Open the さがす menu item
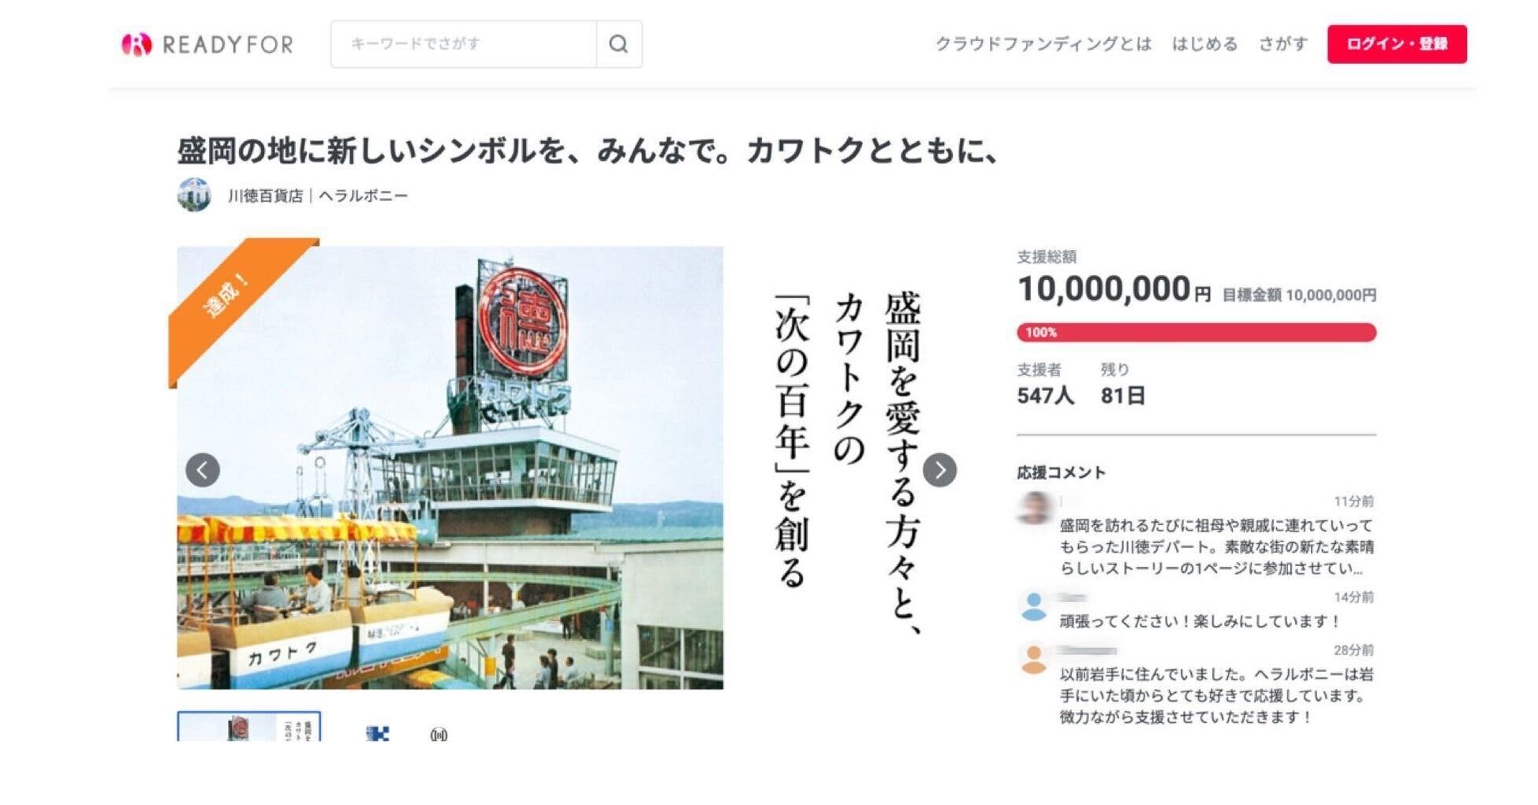The height and width of the screenshot is (805, 1538). pos(1282,44)
